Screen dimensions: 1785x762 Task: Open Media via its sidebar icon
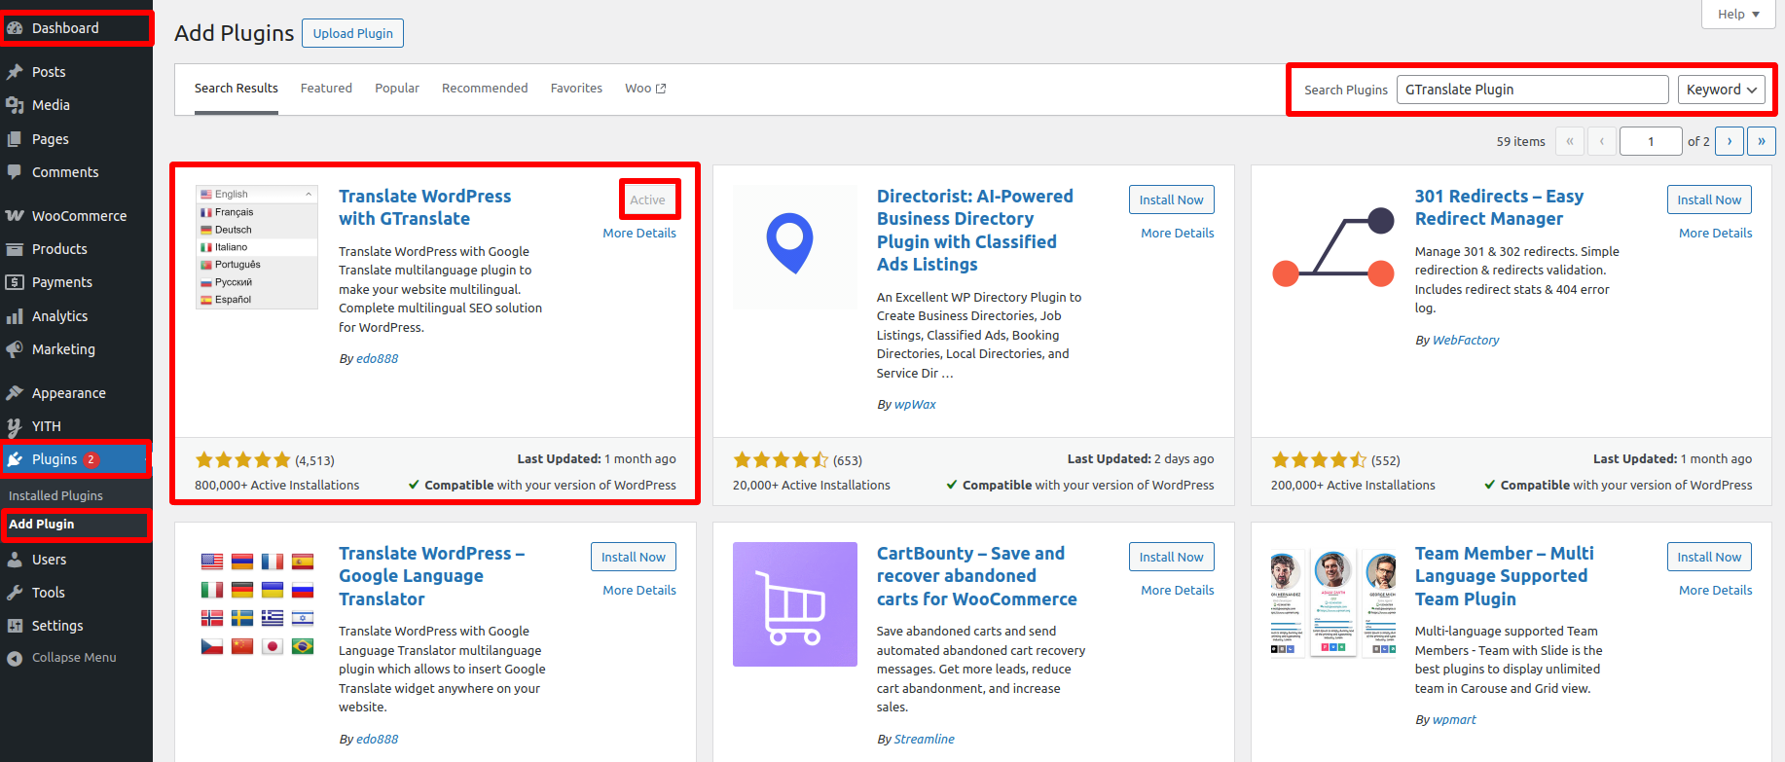click(15, 105)
